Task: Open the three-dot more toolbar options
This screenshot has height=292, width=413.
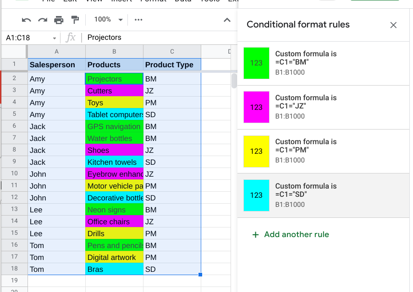Action: (x=138, y=20)
